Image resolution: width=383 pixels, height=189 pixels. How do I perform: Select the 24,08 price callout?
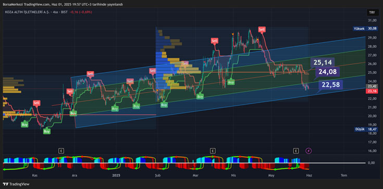[328, 72]
